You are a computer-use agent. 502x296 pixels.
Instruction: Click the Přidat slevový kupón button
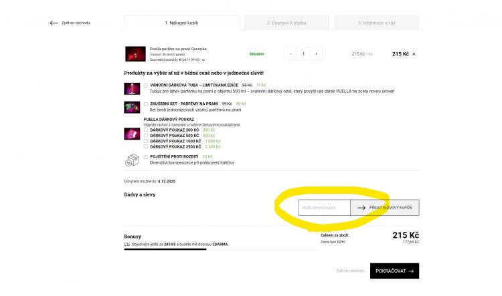(x=384, y=208)
